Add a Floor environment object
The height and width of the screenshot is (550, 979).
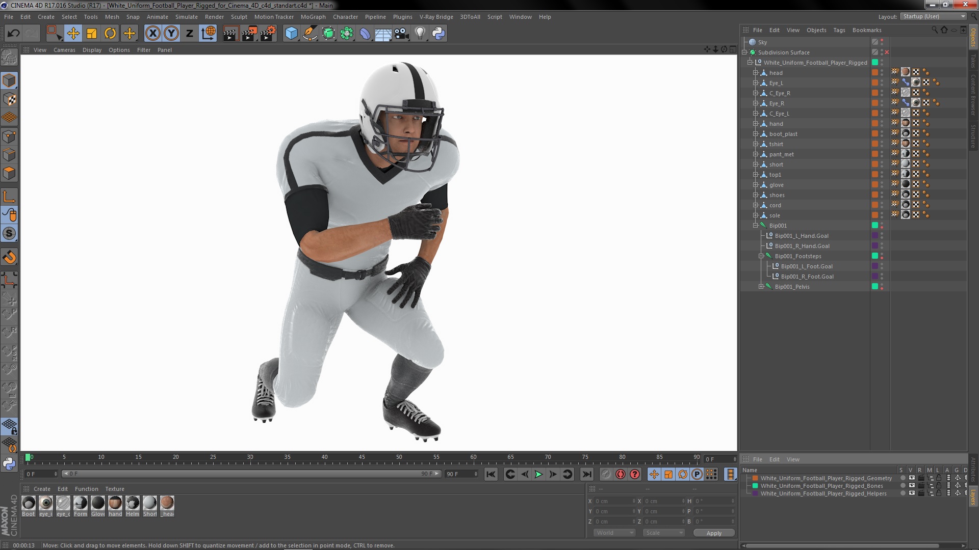383,34
